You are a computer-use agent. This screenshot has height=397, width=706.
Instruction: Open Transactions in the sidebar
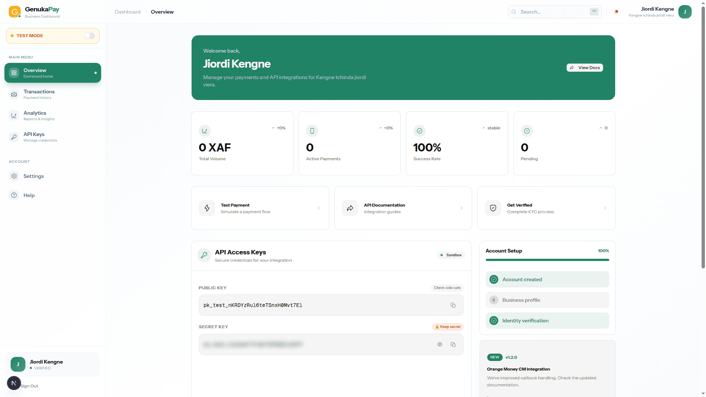(x=39, y=94)
